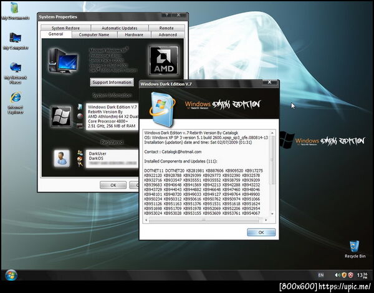
Task: Click the Windows Dark Edition banner logo in dialog
Action: pyautogui.click(x=223, y=104)
